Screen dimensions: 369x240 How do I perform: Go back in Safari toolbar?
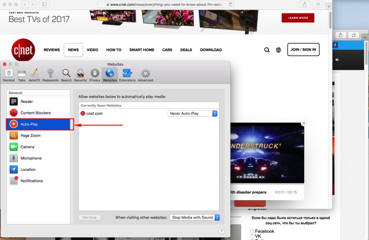(25, 4)
